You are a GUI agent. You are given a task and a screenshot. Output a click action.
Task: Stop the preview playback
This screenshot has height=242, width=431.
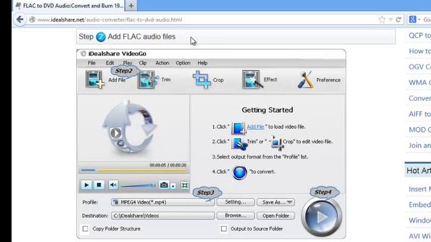click(99, 185)
